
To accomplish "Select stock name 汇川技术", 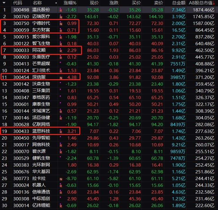I will pos(41,70).
